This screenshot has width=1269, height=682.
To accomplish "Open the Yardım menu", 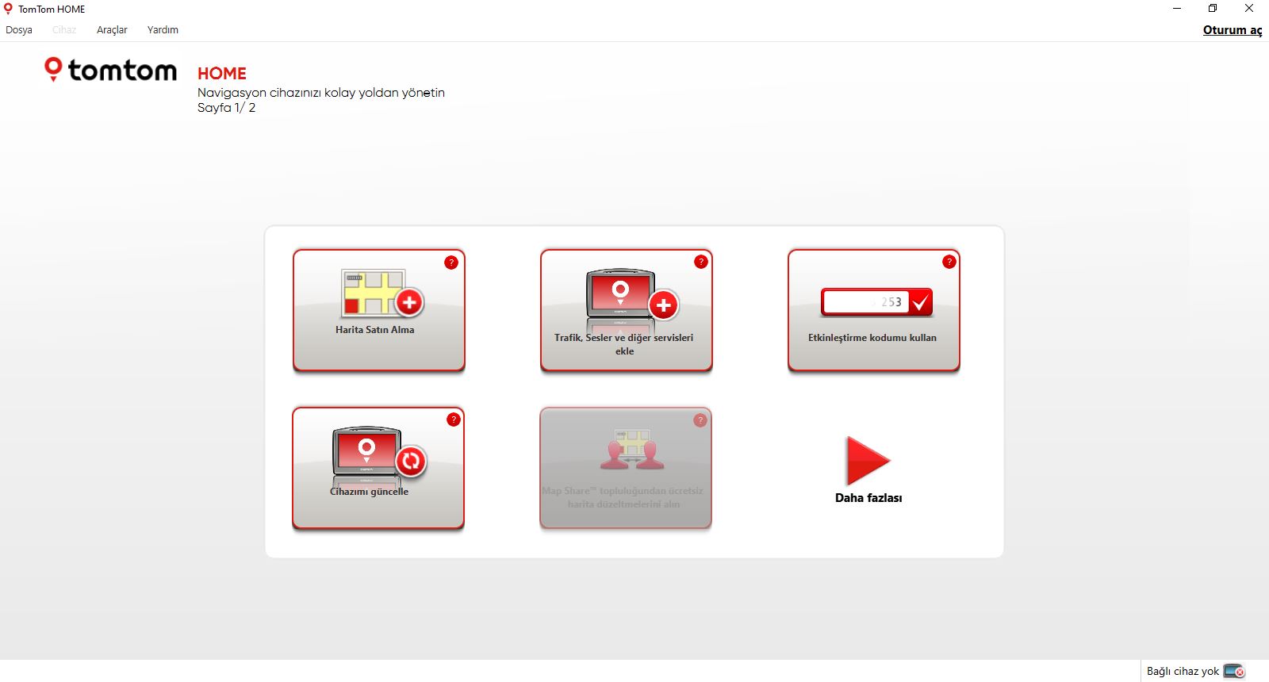I will pos(163,30).
